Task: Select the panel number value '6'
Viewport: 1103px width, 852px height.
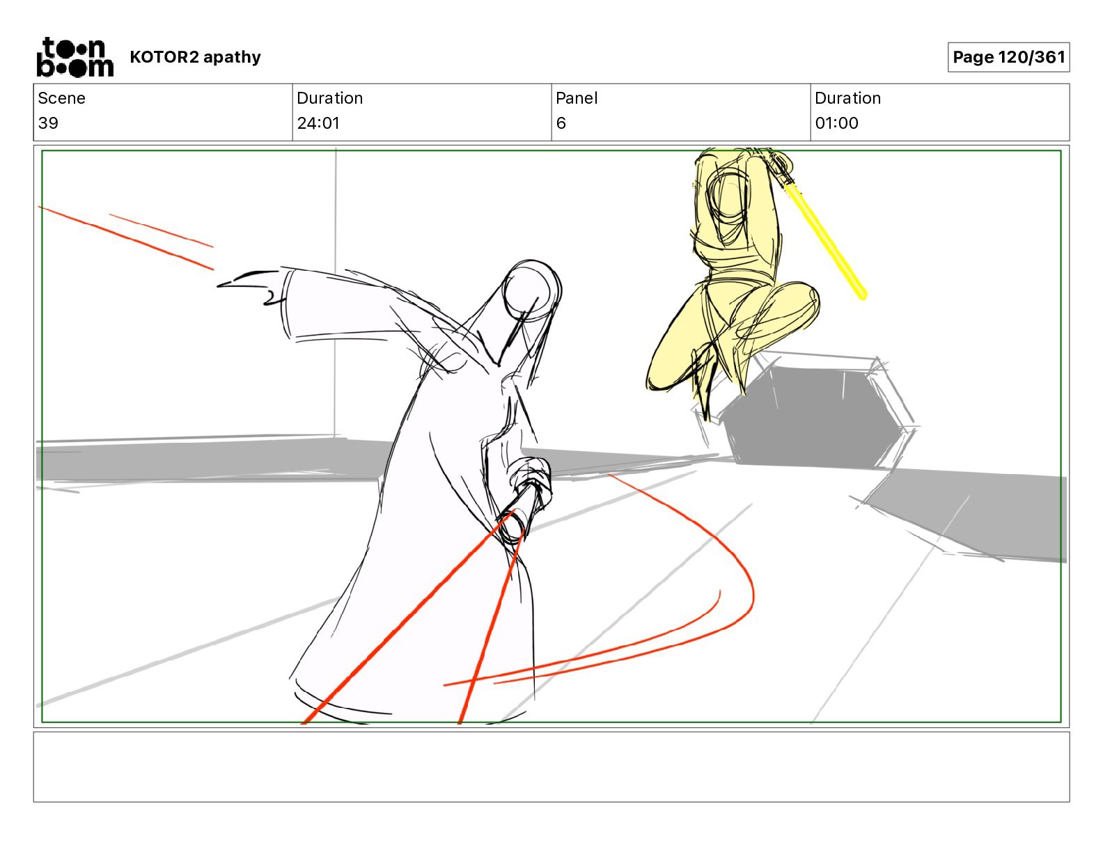Action: click(x=561, y=123)
